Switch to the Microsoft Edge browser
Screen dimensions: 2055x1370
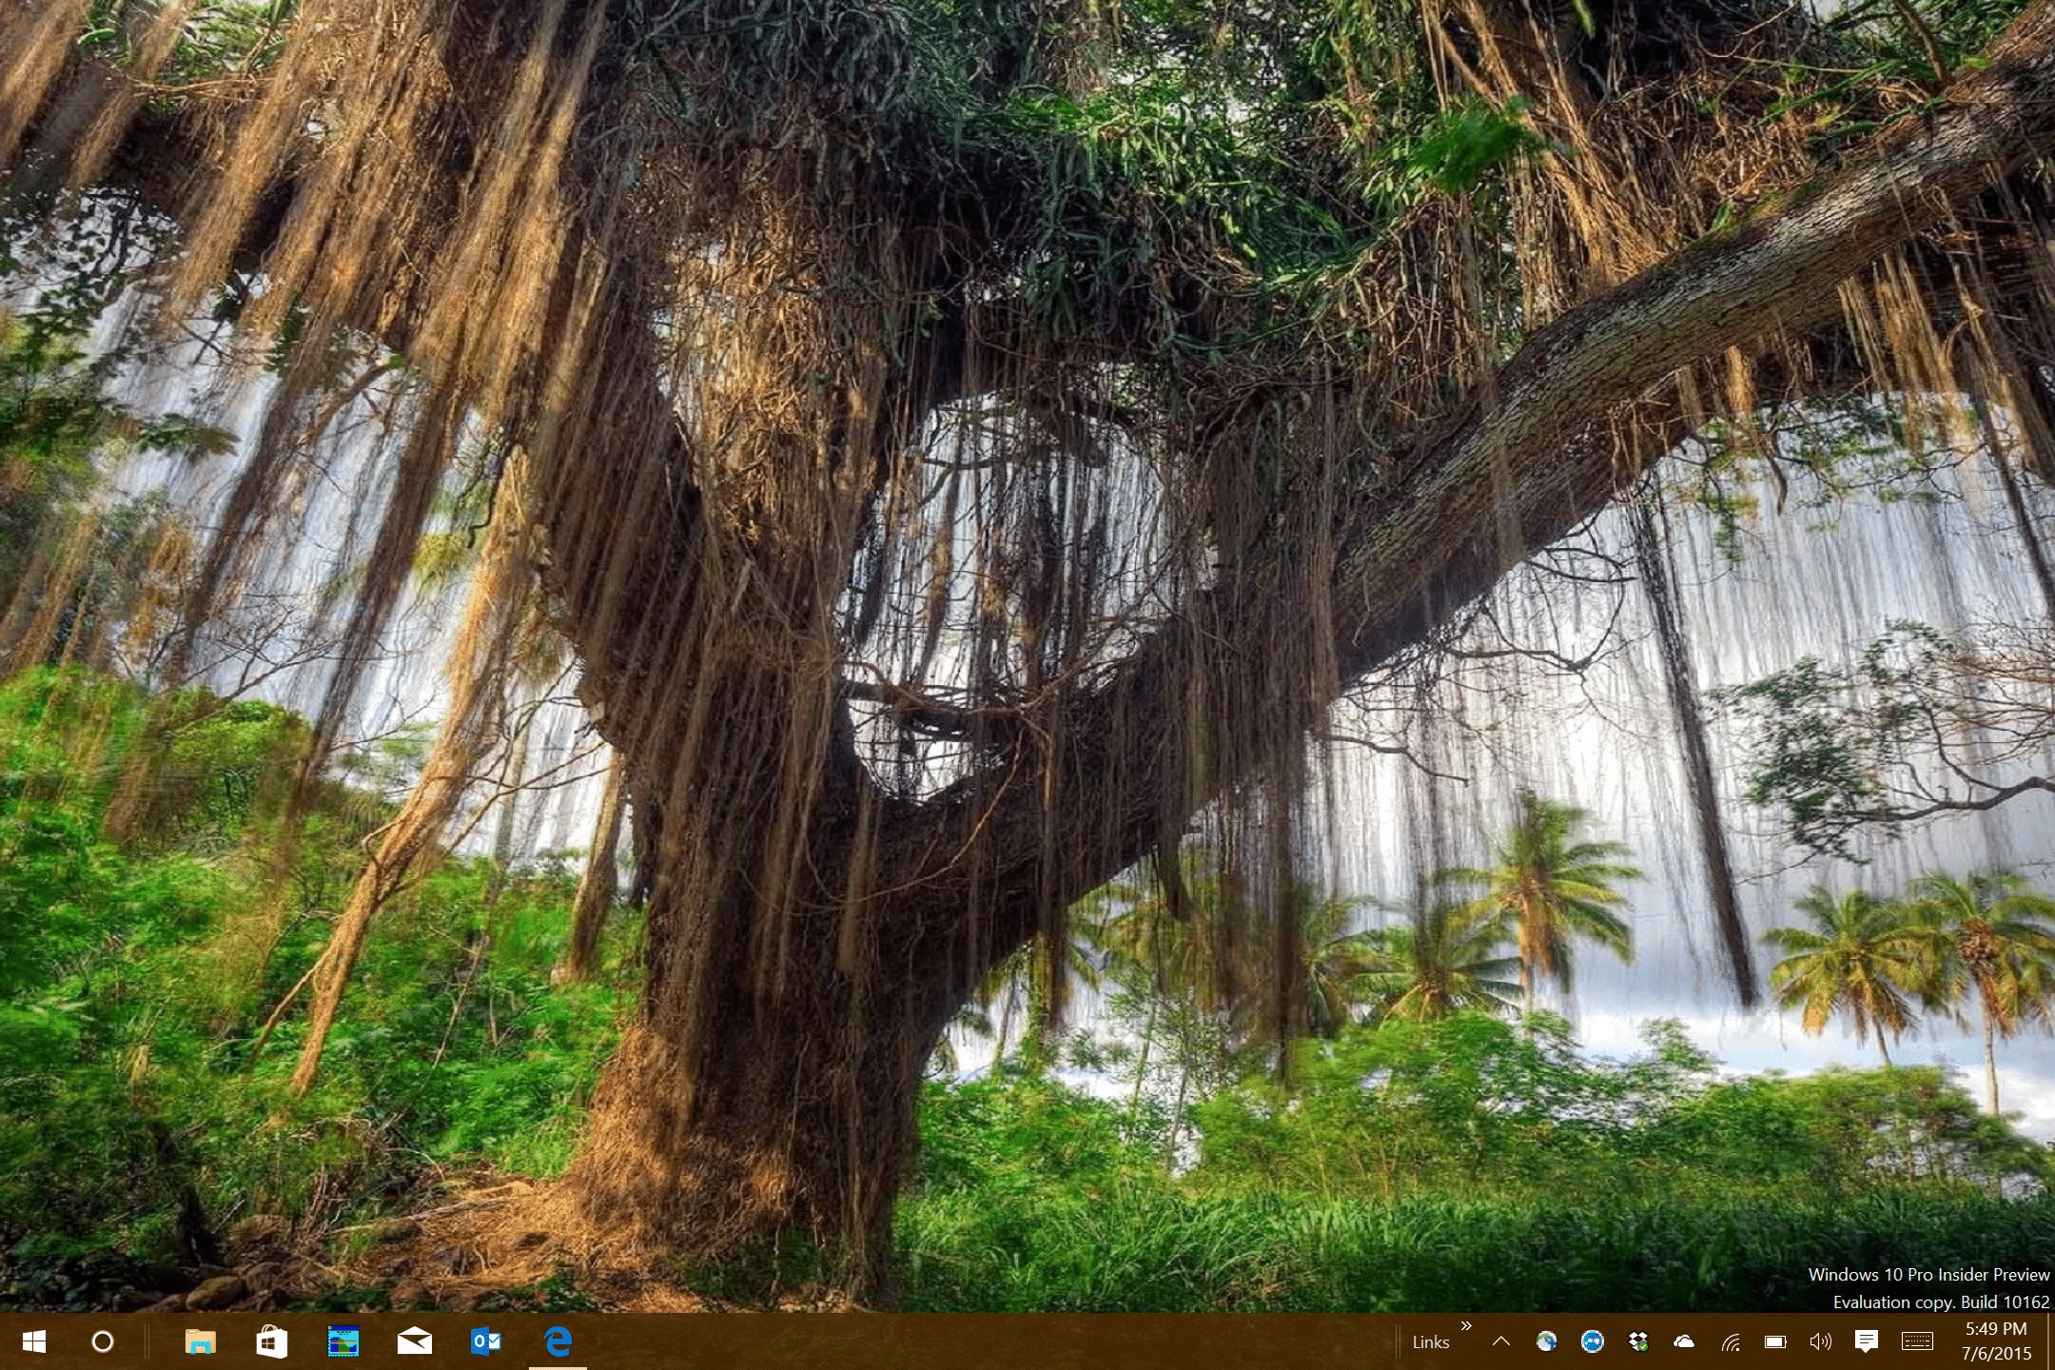tap(558, 1341)
